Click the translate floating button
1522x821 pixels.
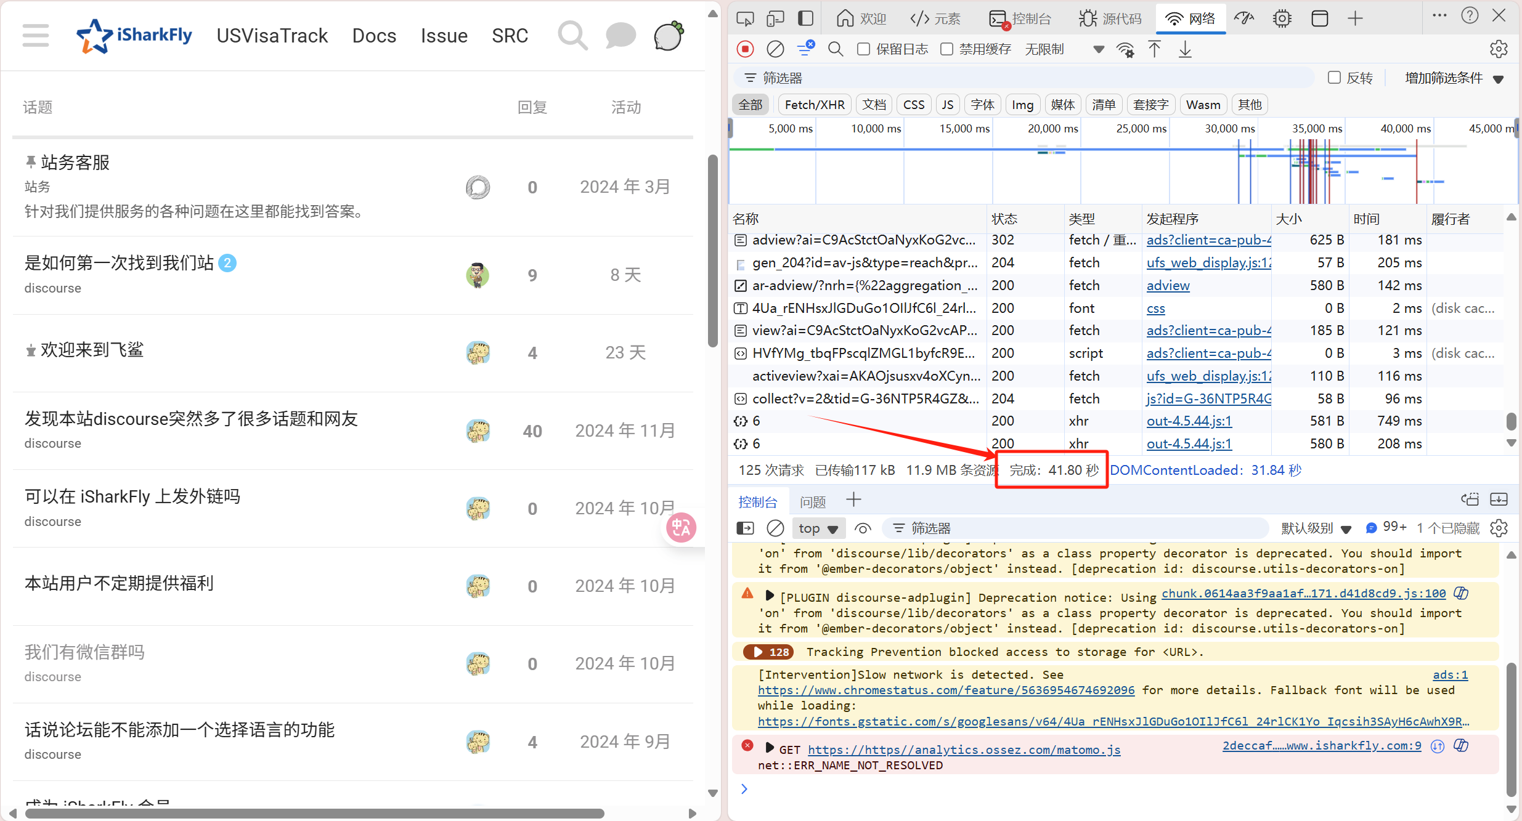[682, 528]
